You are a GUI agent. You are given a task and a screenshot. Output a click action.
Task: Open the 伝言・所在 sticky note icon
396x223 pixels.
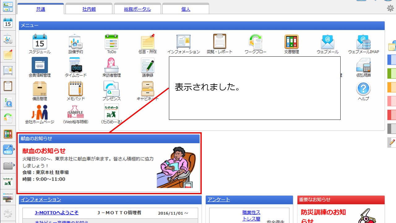pos(148,42)
